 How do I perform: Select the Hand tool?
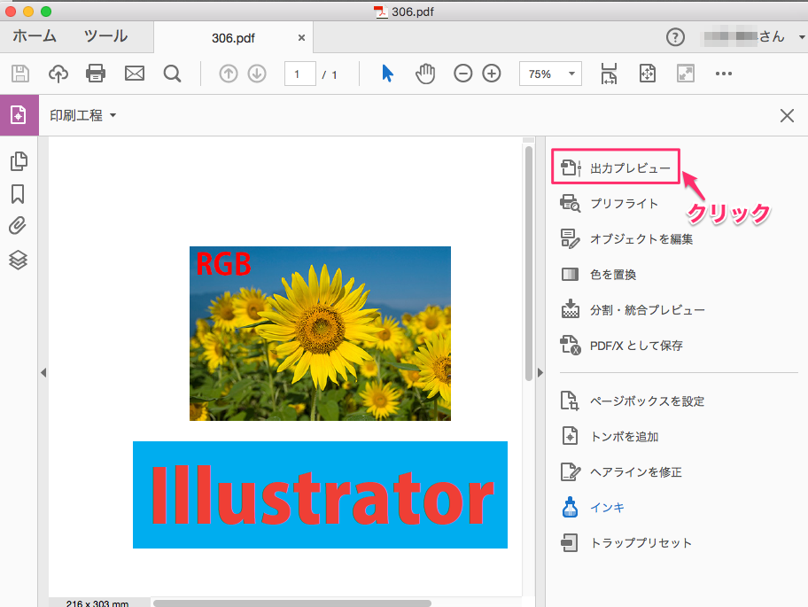pyautogui.click(x=425, y=74)
